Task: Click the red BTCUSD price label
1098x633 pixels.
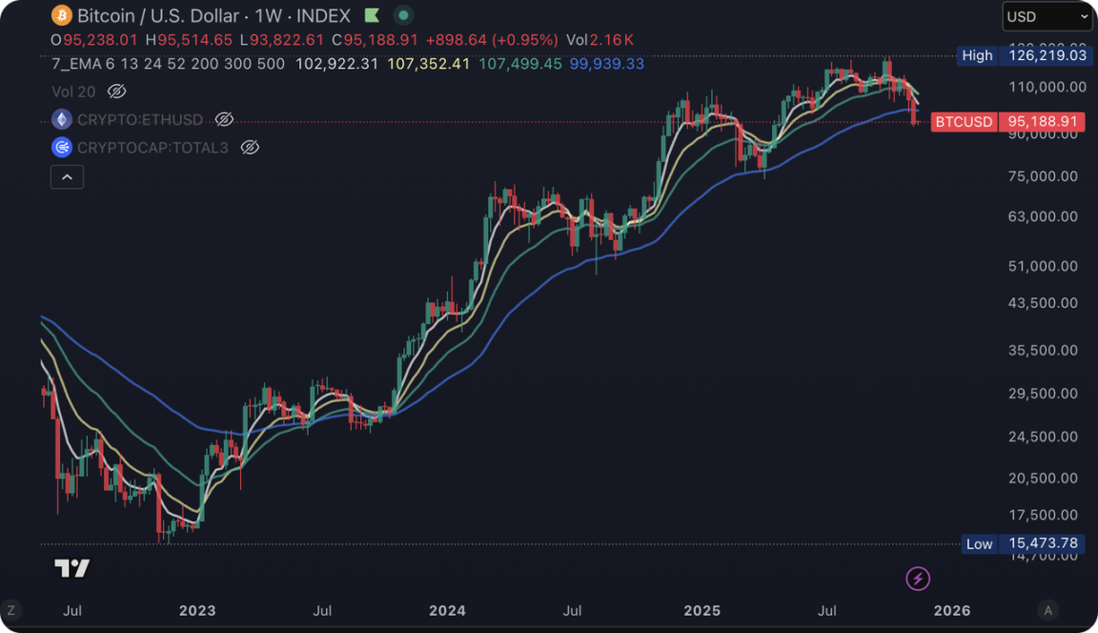Action: (964, 122)
